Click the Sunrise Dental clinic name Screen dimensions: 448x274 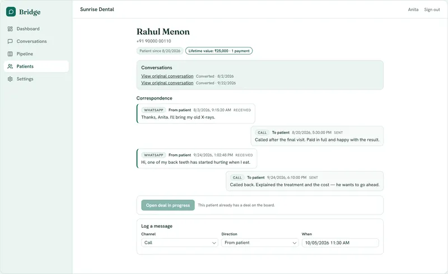(97, 10)
